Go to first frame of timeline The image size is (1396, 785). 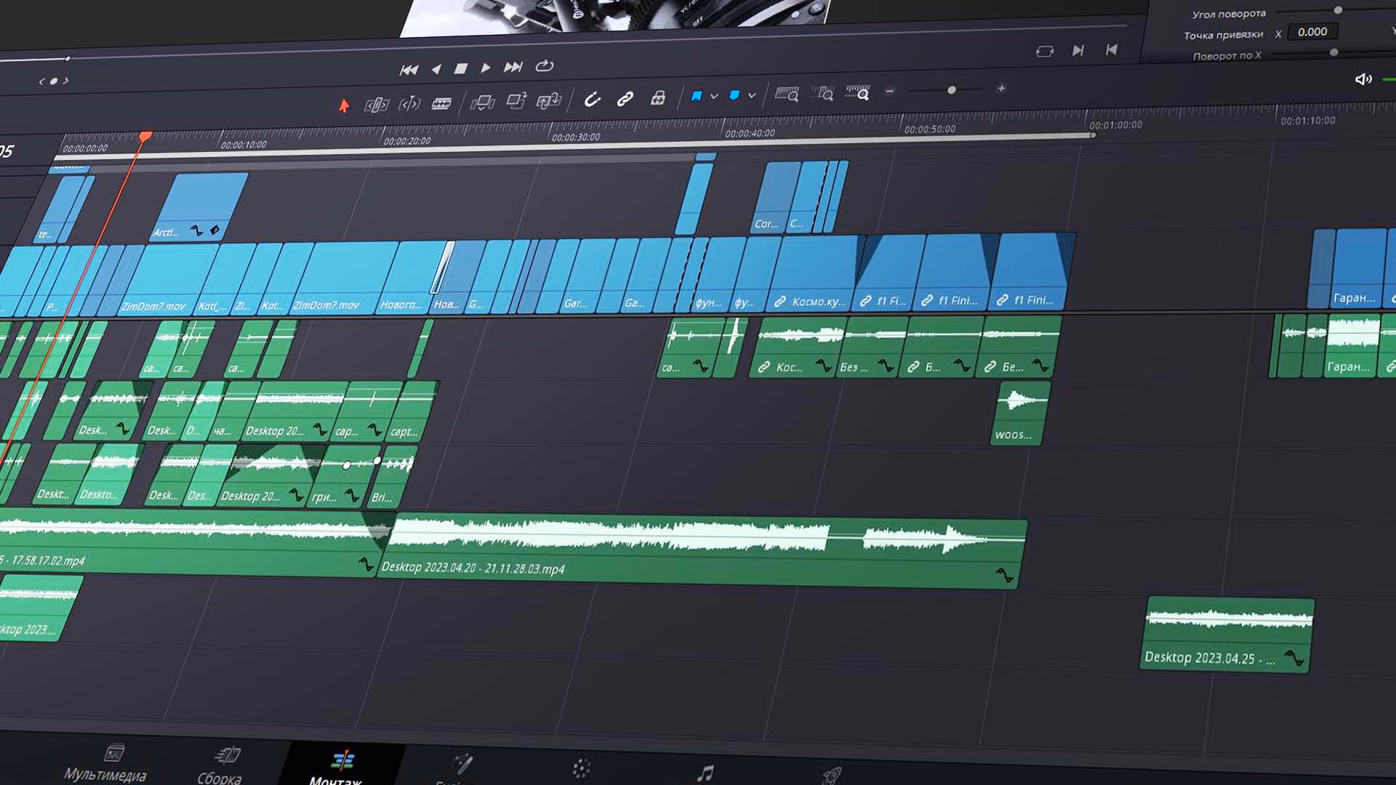409,70
